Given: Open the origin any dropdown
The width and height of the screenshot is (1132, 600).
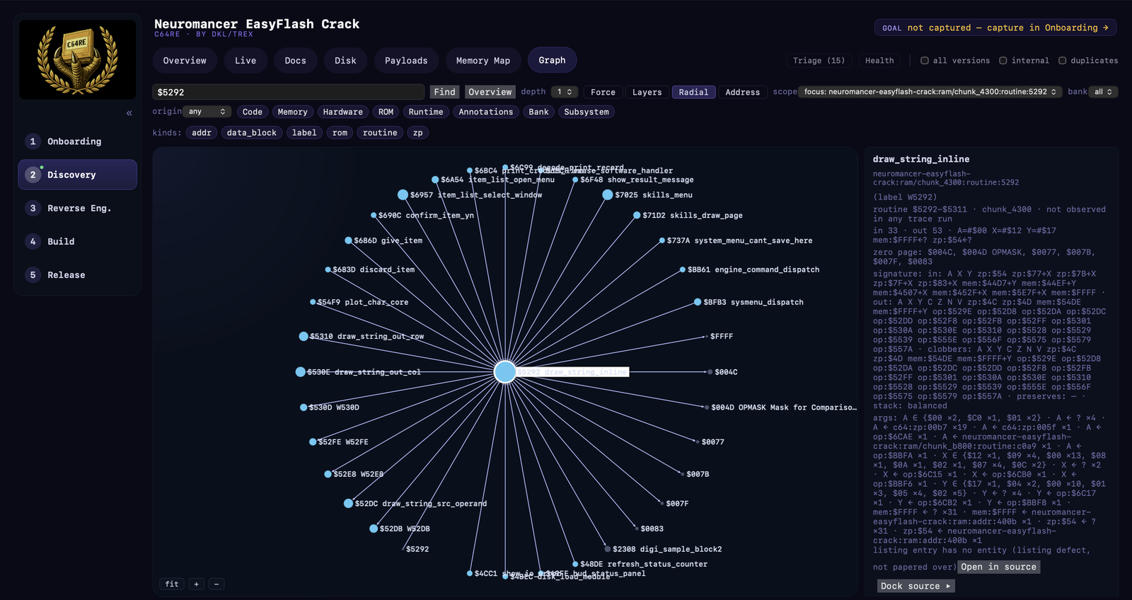Looking at the screenshot, I should 207,112.
